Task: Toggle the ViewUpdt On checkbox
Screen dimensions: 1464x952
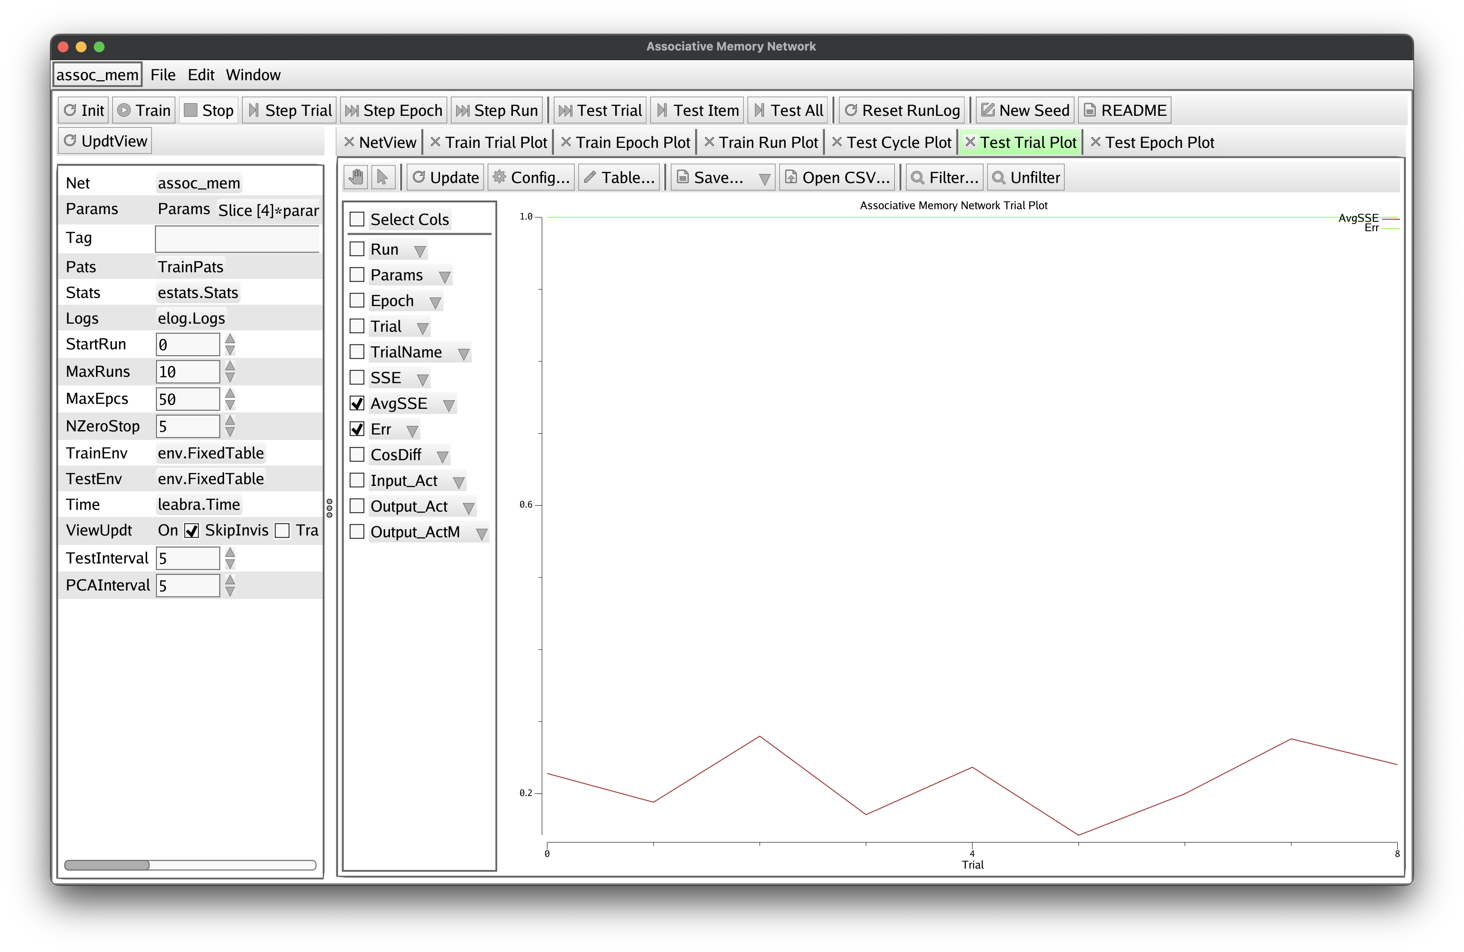Action: coord(192,531)
